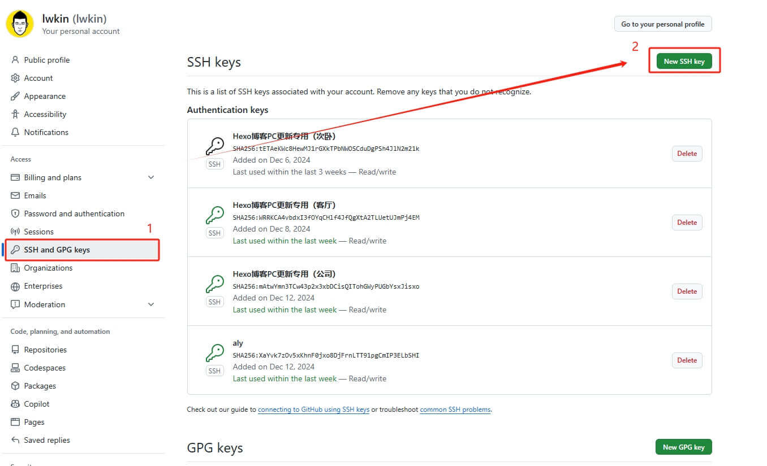Click the person icon beside Public profile
The width and height of the screenshot is (767, 466).
click(x=15, y=60)
